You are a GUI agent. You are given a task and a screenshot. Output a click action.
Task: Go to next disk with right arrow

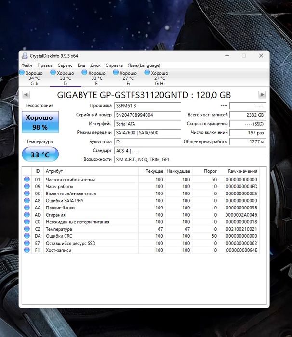tap(262, 94)
